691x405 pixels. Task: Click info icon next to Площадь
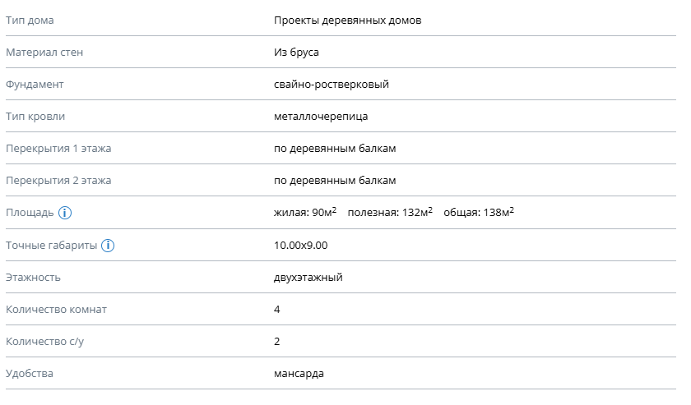pos(65,213)
